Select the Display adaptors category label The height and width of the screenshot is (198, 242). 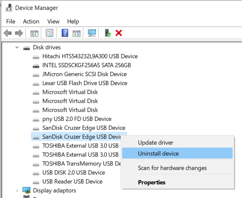point(54,190)
